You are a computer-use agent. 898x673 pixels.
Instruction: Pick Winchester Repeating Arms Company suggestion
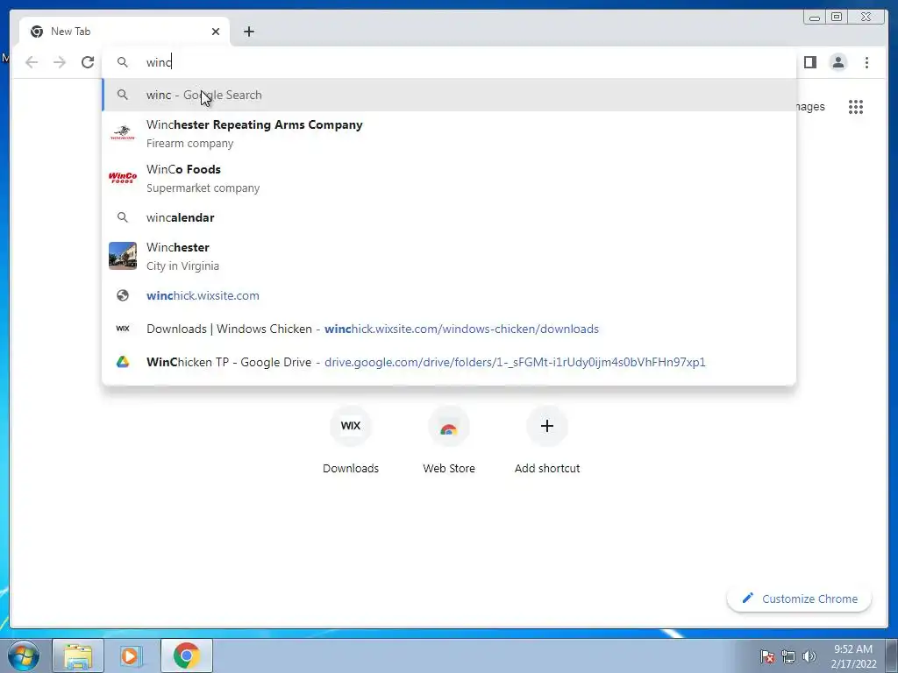coord(449,133)
